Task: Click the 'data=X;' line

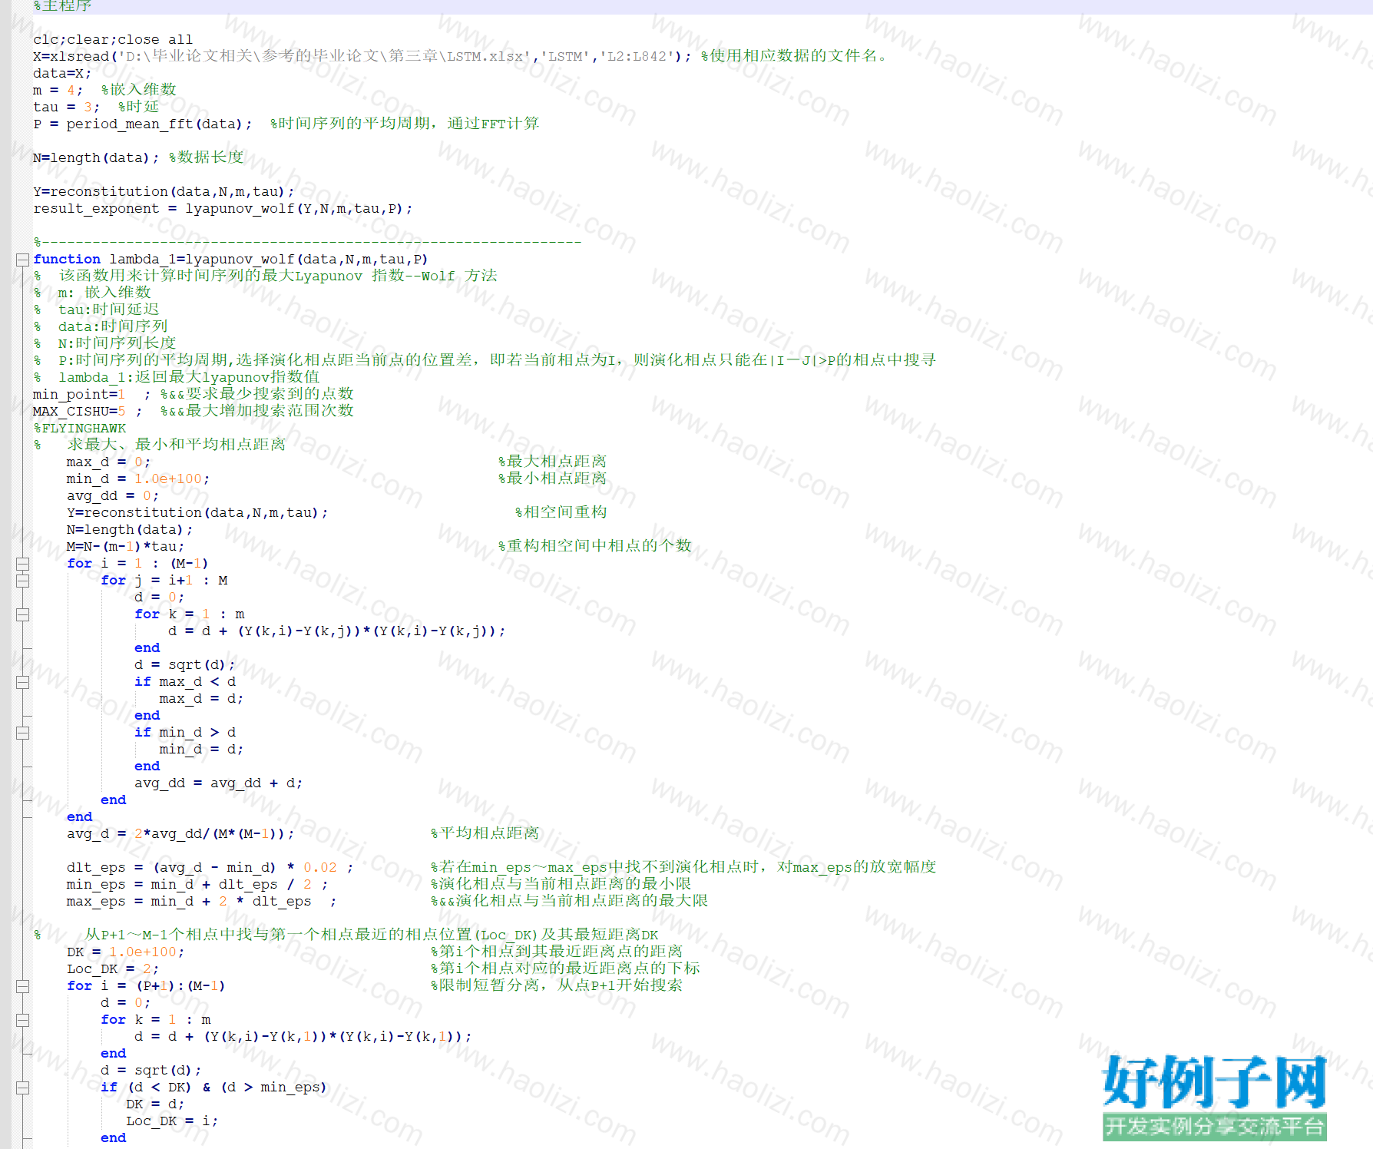Action: click(x=62, y=73)
